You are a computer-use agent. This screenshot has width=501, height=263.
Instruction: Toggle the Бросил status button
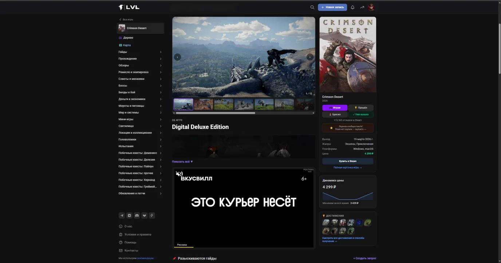tap(335, 114)
